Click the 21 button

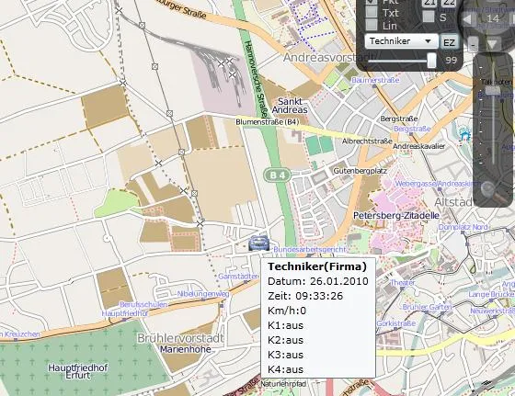[429, 3]
